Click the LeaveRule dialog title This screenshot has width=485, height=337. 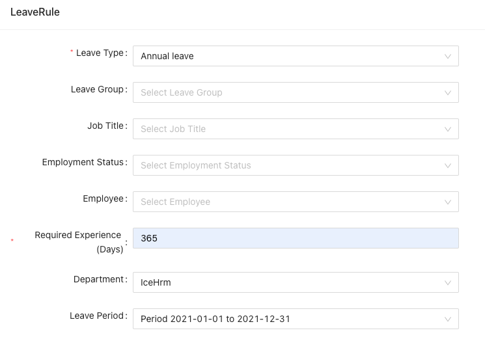coord(35,12)
